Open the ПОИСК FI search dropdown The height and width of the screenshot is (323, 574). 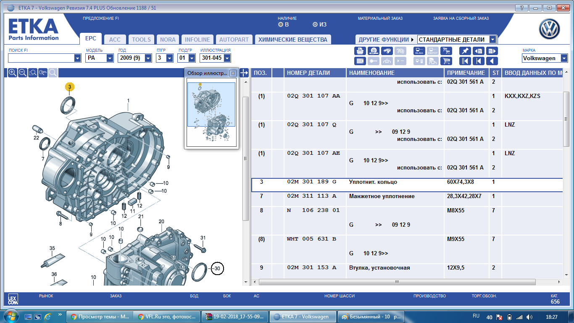(77, 58)
